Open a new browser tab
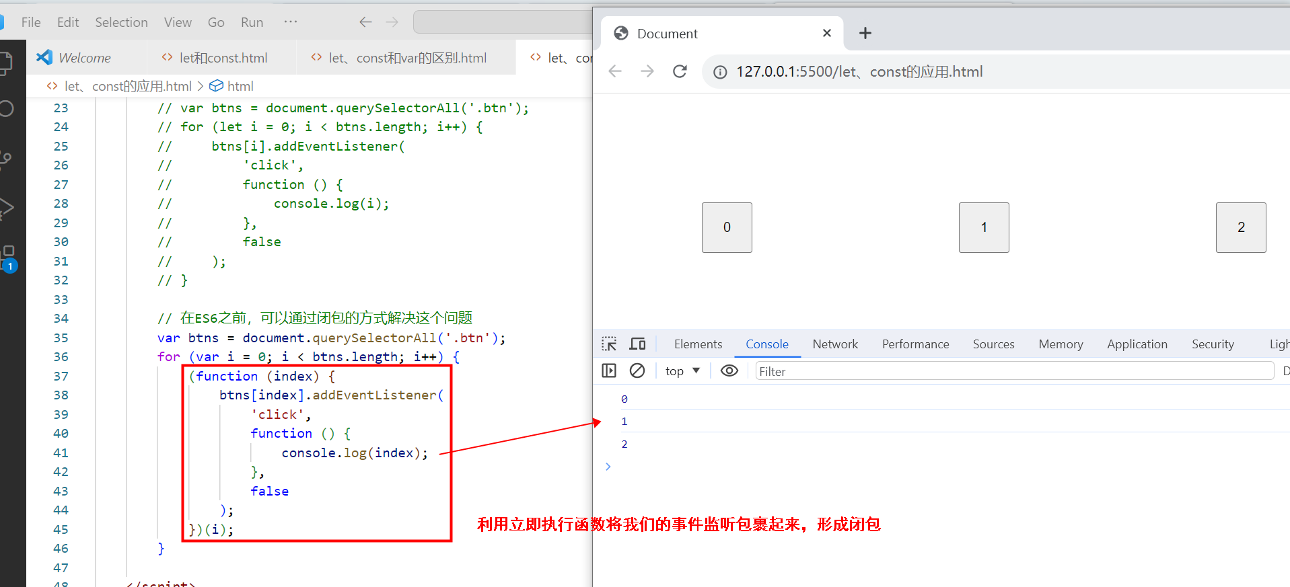The width and height of the screenshot is (1290, 587). tap(865, 33)
